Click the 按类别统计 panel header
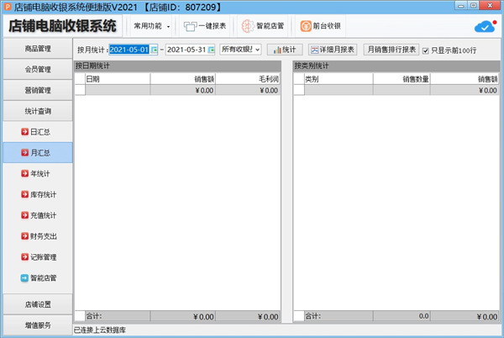The image size is (504, 338). point(396,66)
